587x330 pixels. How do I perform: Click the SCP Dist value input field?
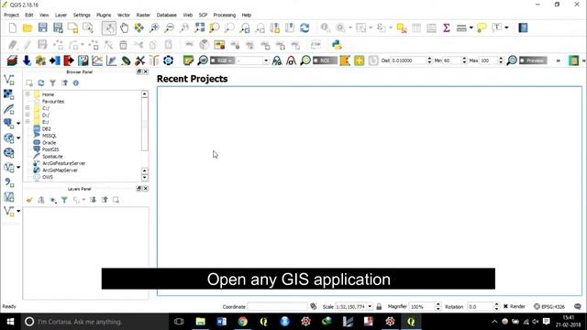click(x=408, y=60)
